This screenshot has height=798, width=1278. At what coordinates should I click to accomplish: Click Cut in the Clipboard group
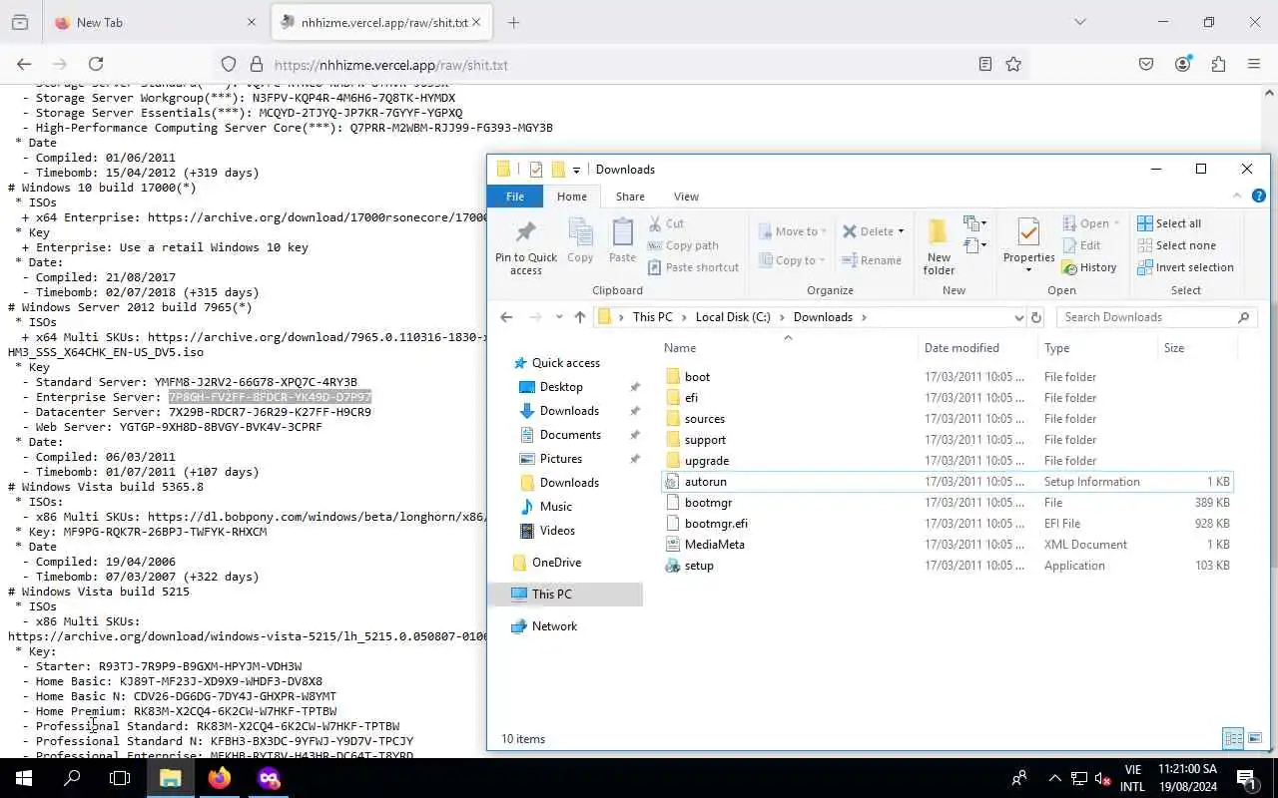(x=666, y=223)
